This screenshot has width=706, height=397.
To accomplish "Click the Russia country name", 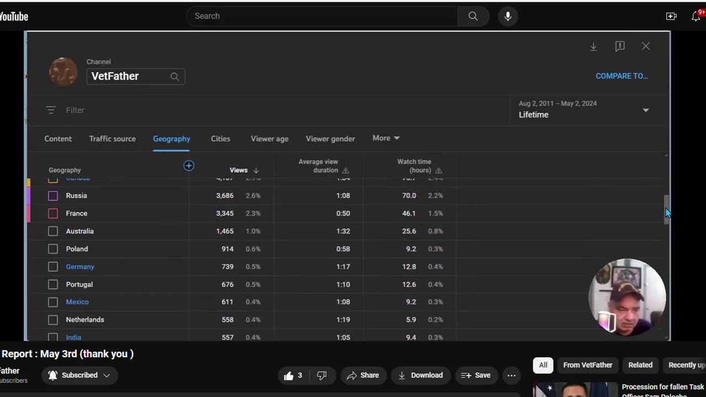I will point(76,196).
